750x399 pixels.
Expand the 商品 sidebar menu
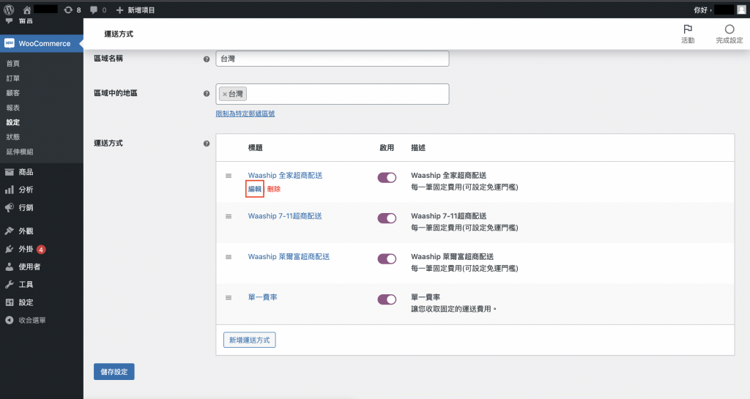(26, 172)
